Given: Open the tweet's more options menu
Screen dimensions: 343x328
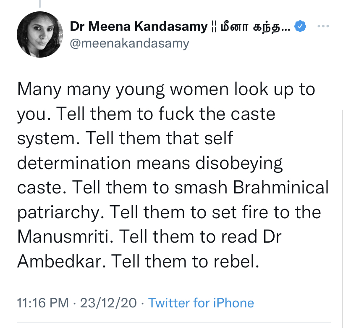Looking at the screenshot, I should pyautogui.click(x=322, y=27).
